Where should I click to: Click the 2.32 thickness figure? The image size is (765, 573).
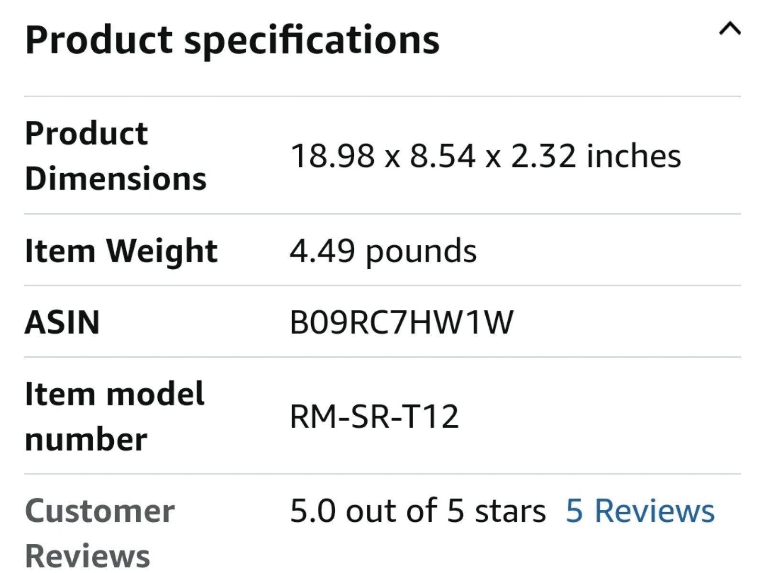pos(543,156)
